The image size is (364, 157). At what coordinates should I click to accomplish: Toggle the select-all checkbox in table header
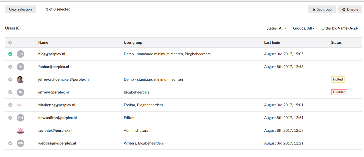[10, 42]
